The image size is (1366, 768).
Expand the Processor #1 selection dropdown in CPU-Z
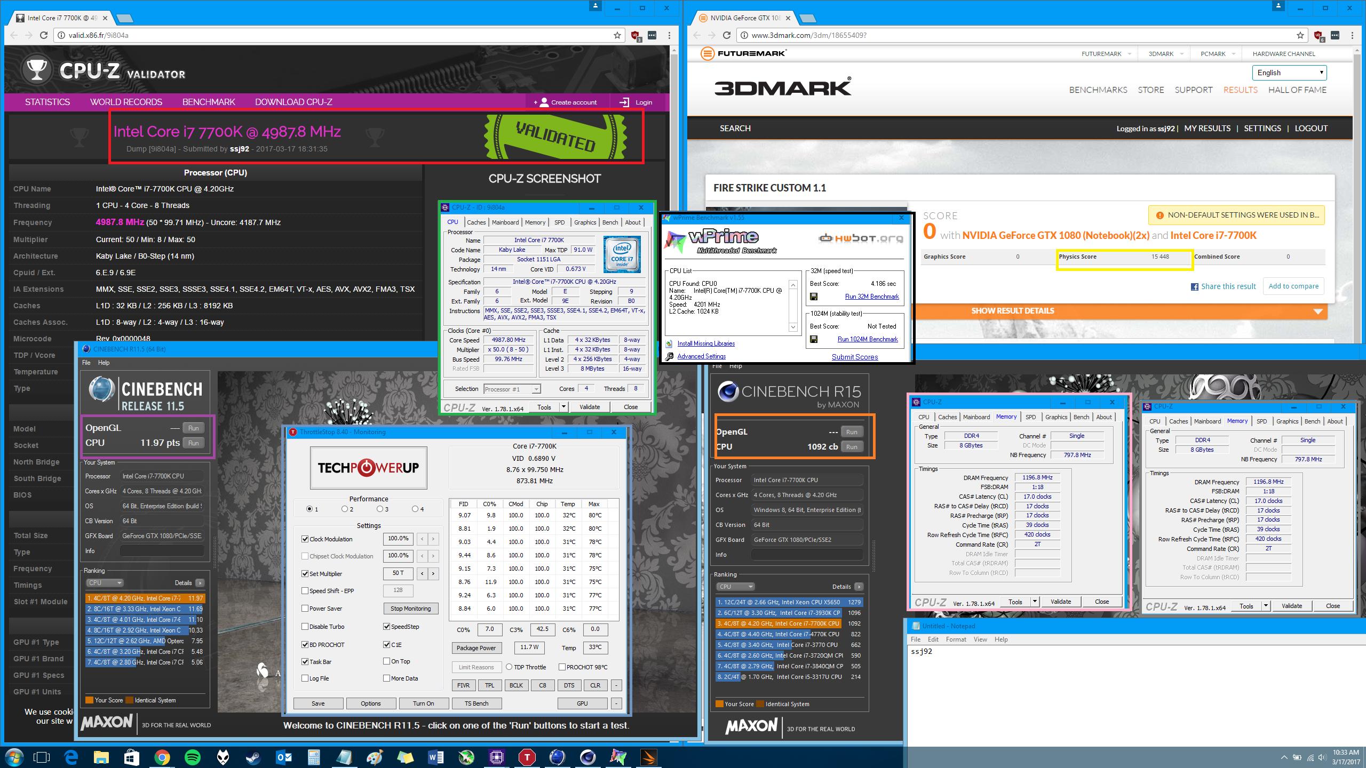(x=536, y=389)
